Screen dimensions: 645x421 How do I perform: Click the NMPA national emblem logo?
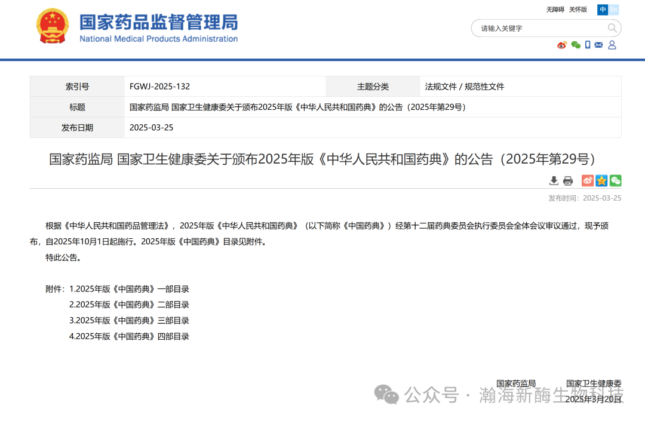tap(52, 27)
